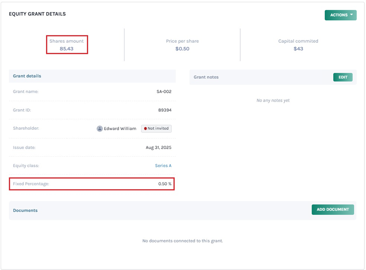Click the Price per share value $0.50
This screenshot has width=366, height=270.
(x=182, y=49)
